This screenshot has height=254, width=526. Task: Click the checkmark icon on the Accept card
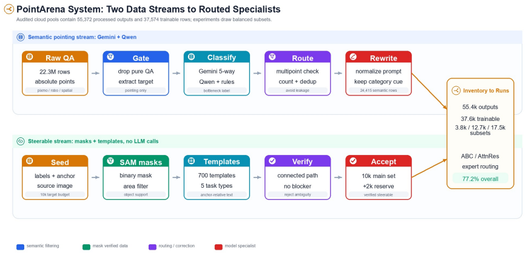pos(353,161)
